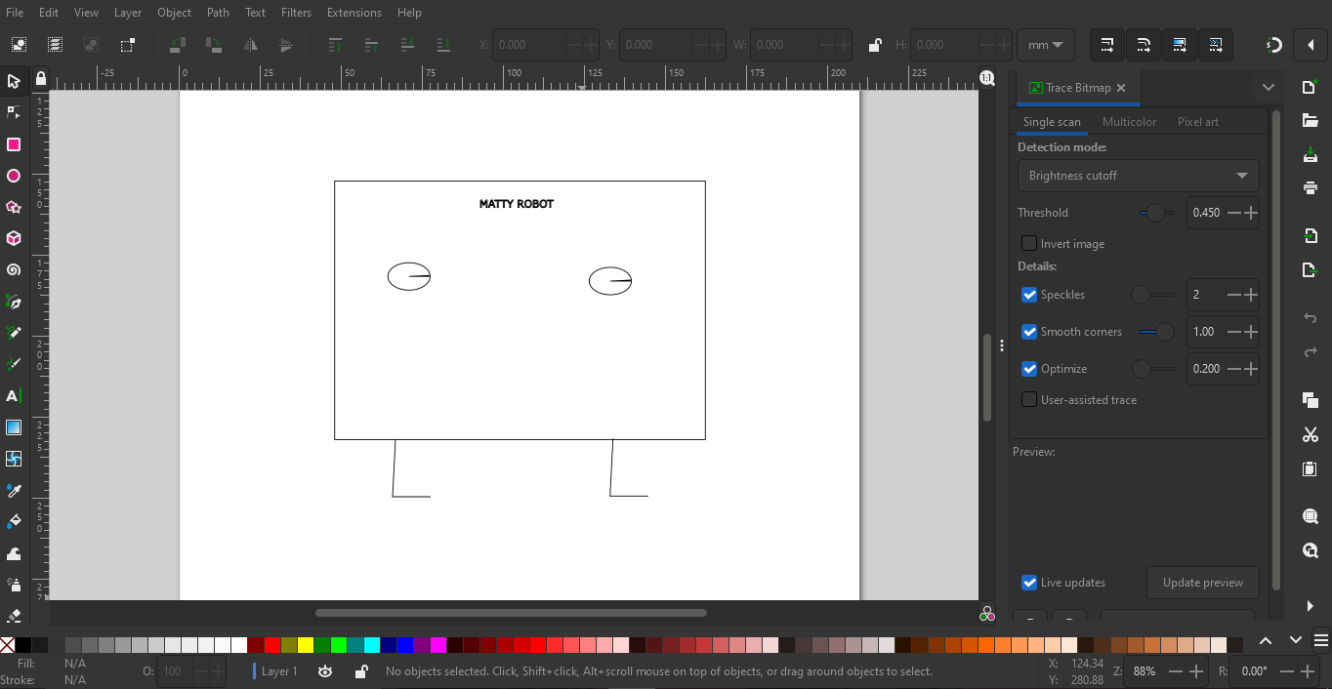Close the Trace Bitmap tab
The image size is (1332, 689).
[1121, 88]
